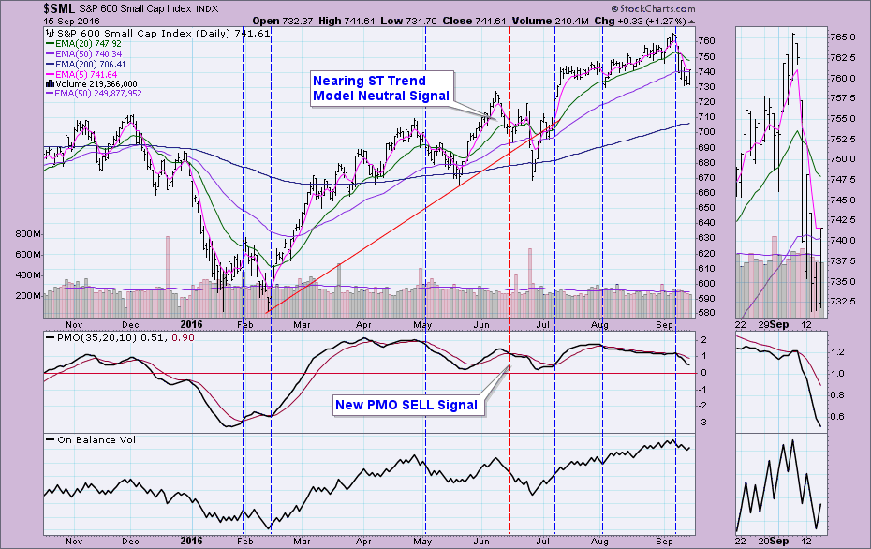
Task: Select the EMA(20) 747.92 legend entry
Action: pyautogui.click(x=83, y=43)
